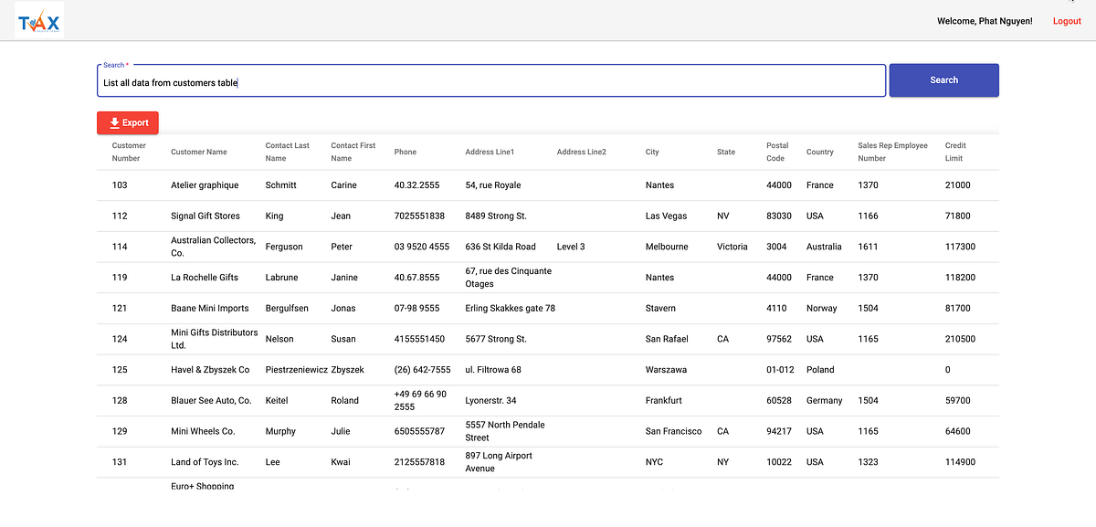Viewport: 1096px width, 527px height.
Task: Click the TAX logo icon
Action: tap(38, 19)
